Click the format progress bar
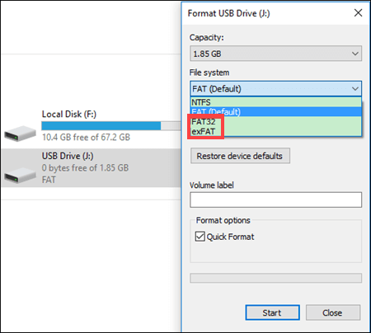The height and width of the screenshot is (333, 371). click(x=275, y=278)
